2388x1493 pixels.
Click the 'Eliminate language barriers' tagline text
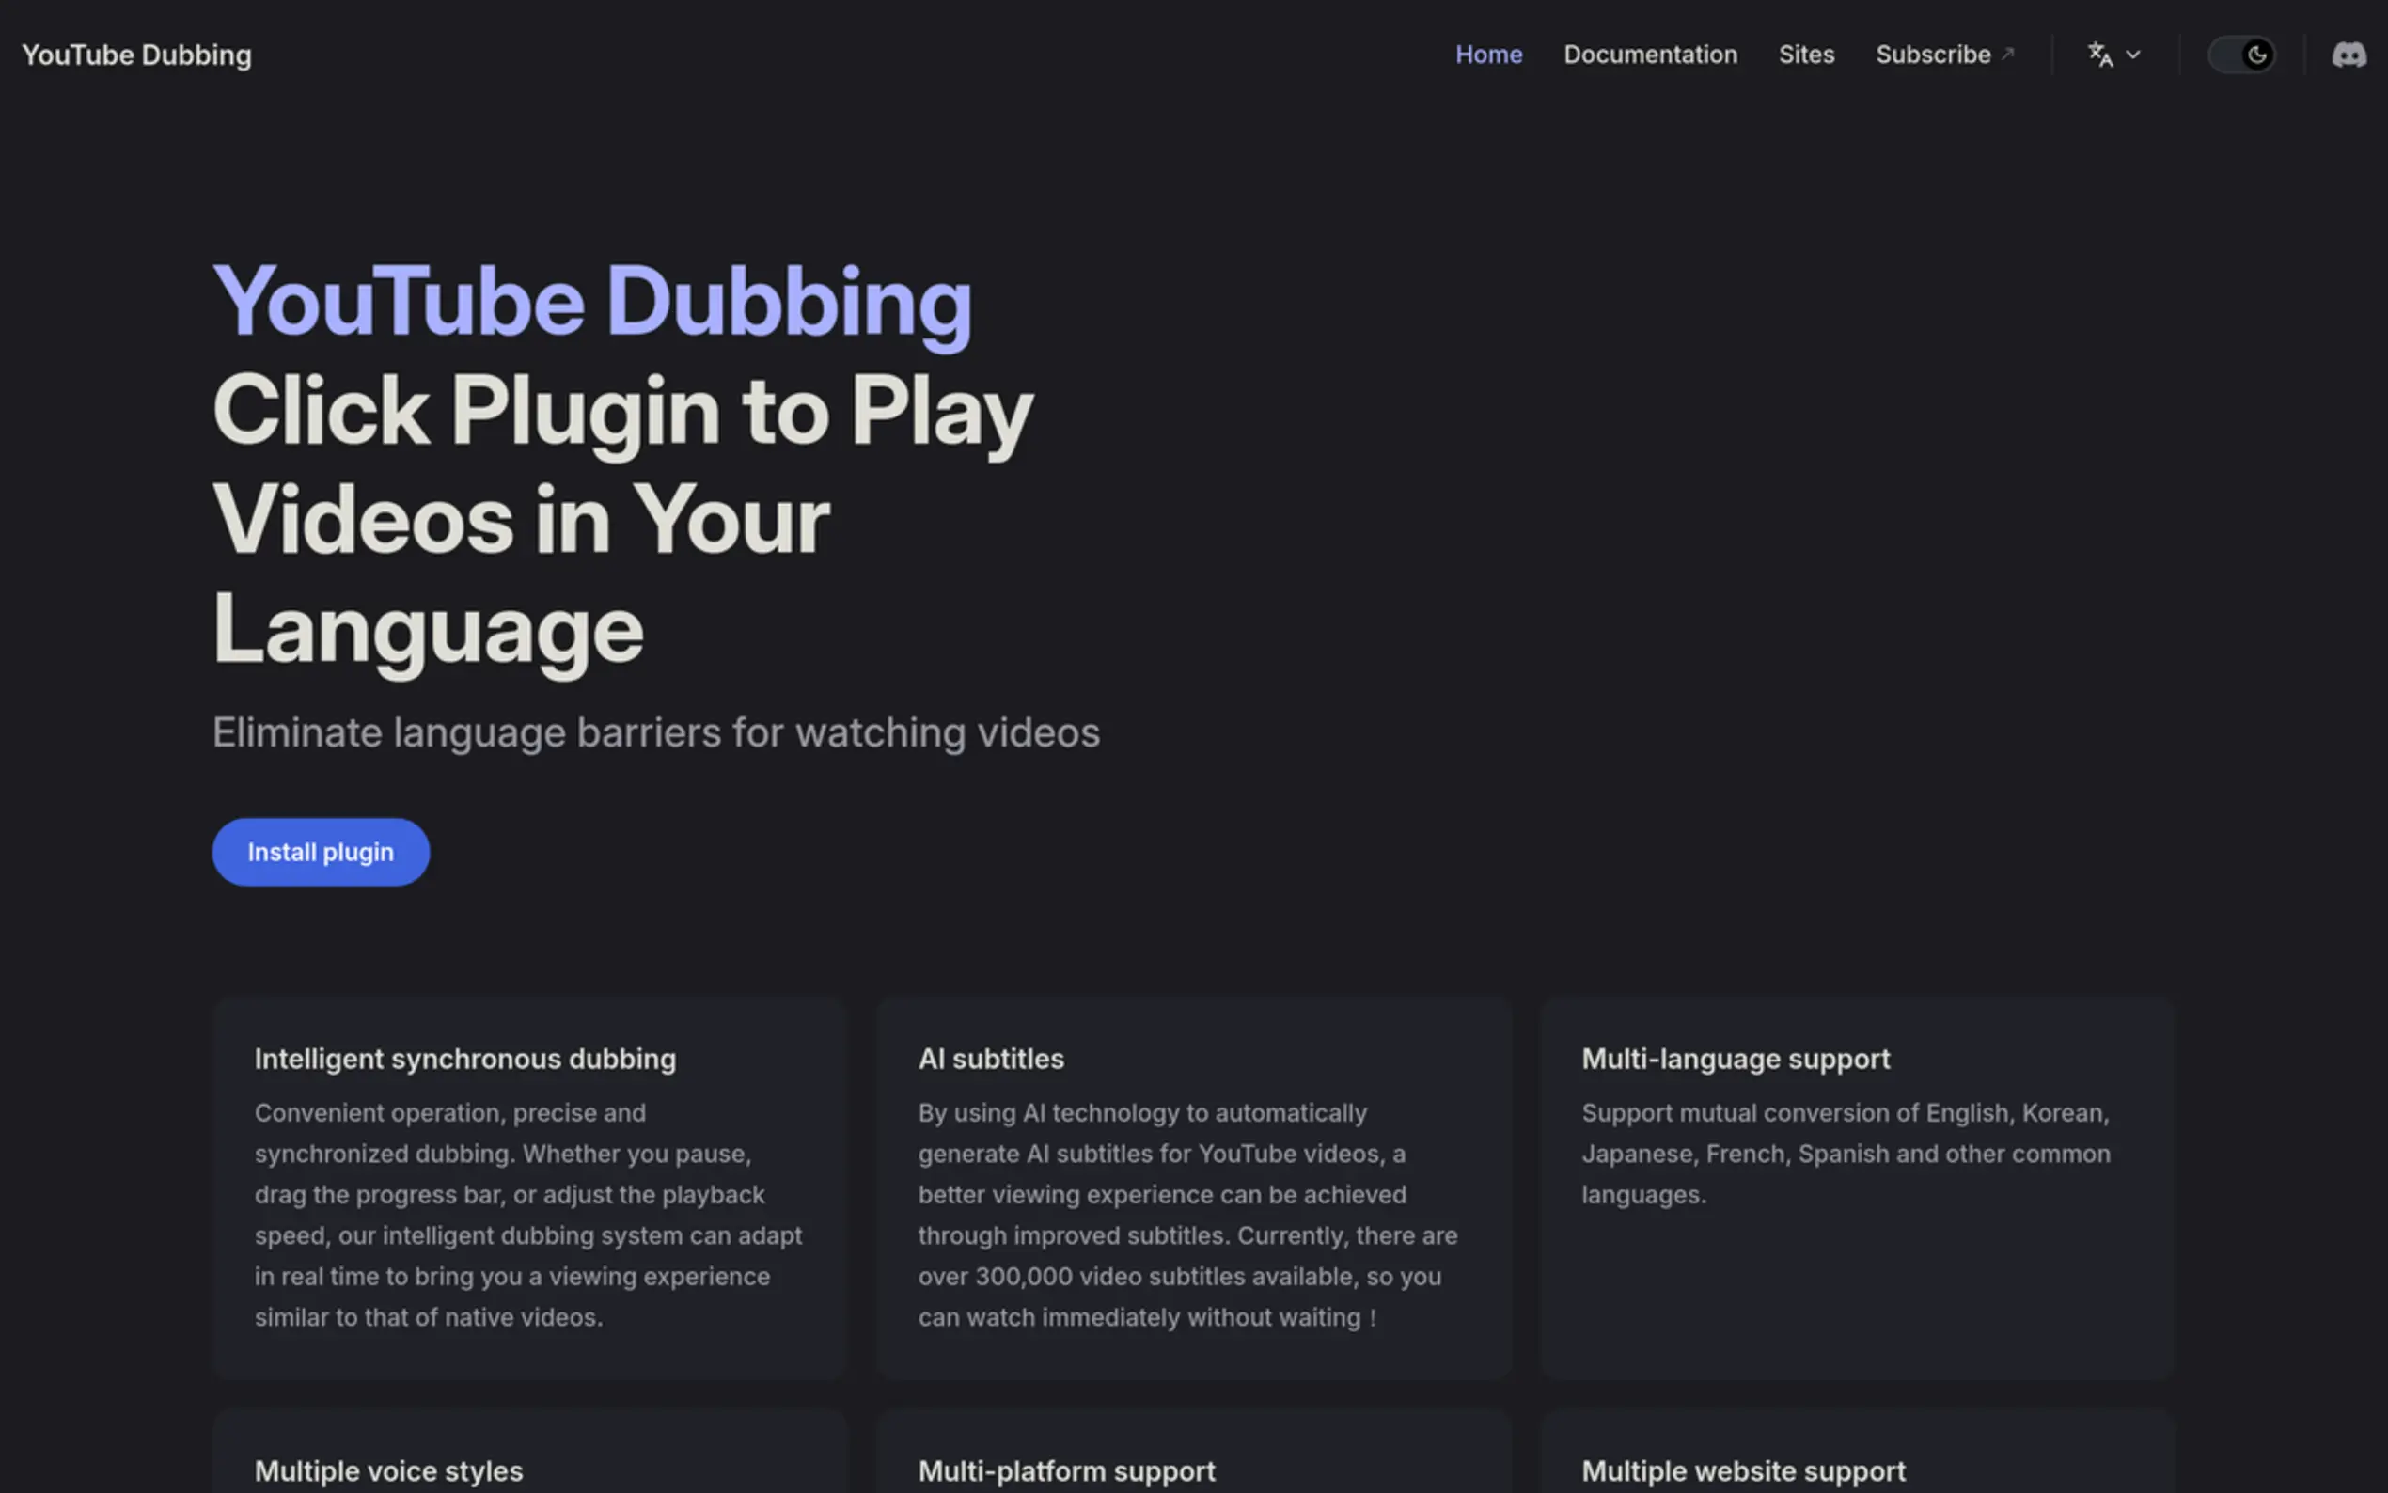point(655,732)
